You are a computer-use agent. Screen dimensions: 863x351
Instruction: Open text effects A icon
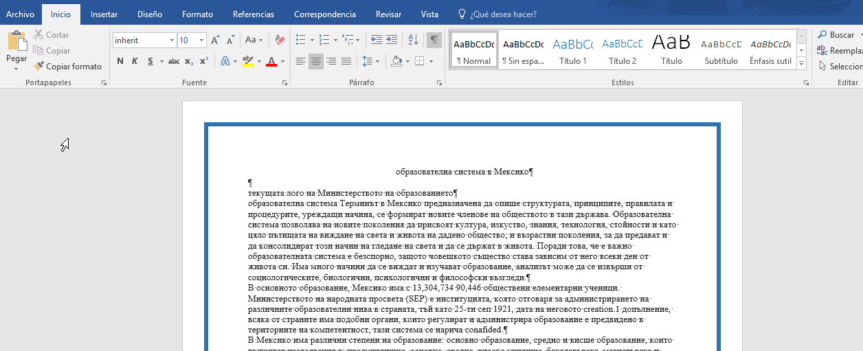pos(225,61)
